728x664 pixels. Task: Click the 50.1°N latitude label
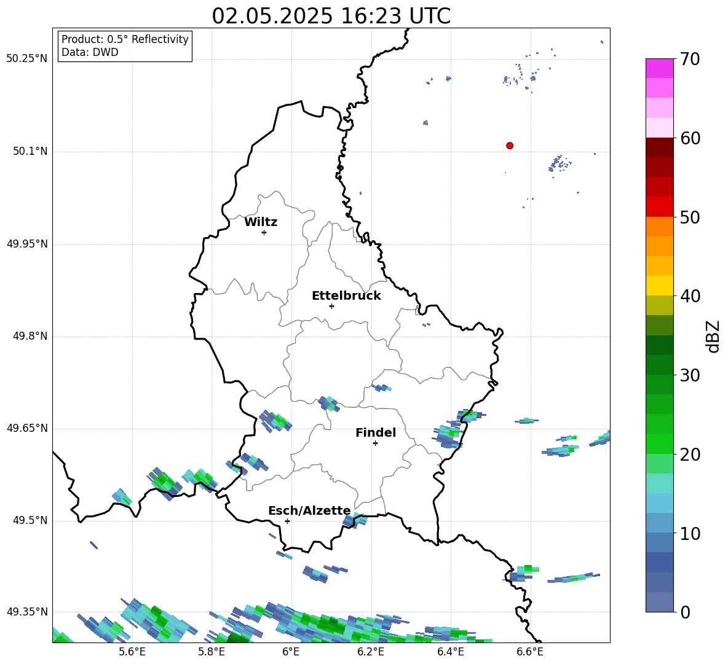[30, 152]
